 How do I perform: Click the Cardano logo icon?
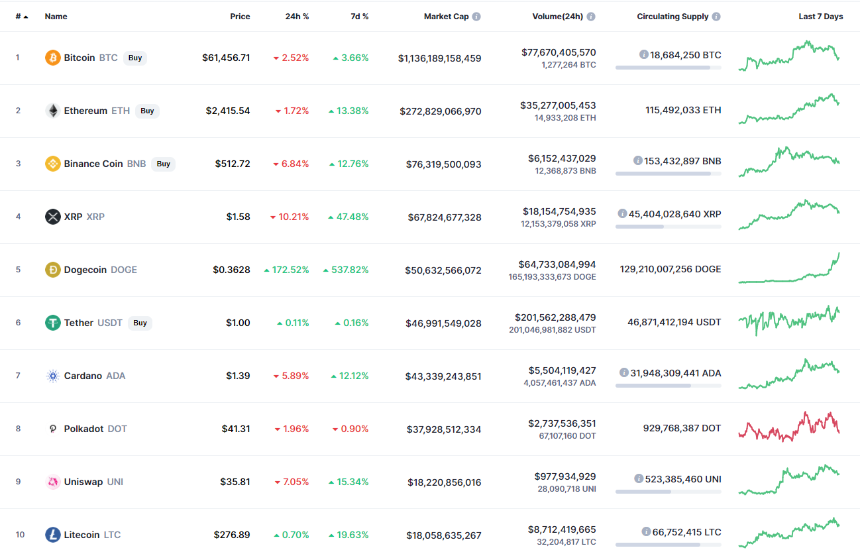52,376
